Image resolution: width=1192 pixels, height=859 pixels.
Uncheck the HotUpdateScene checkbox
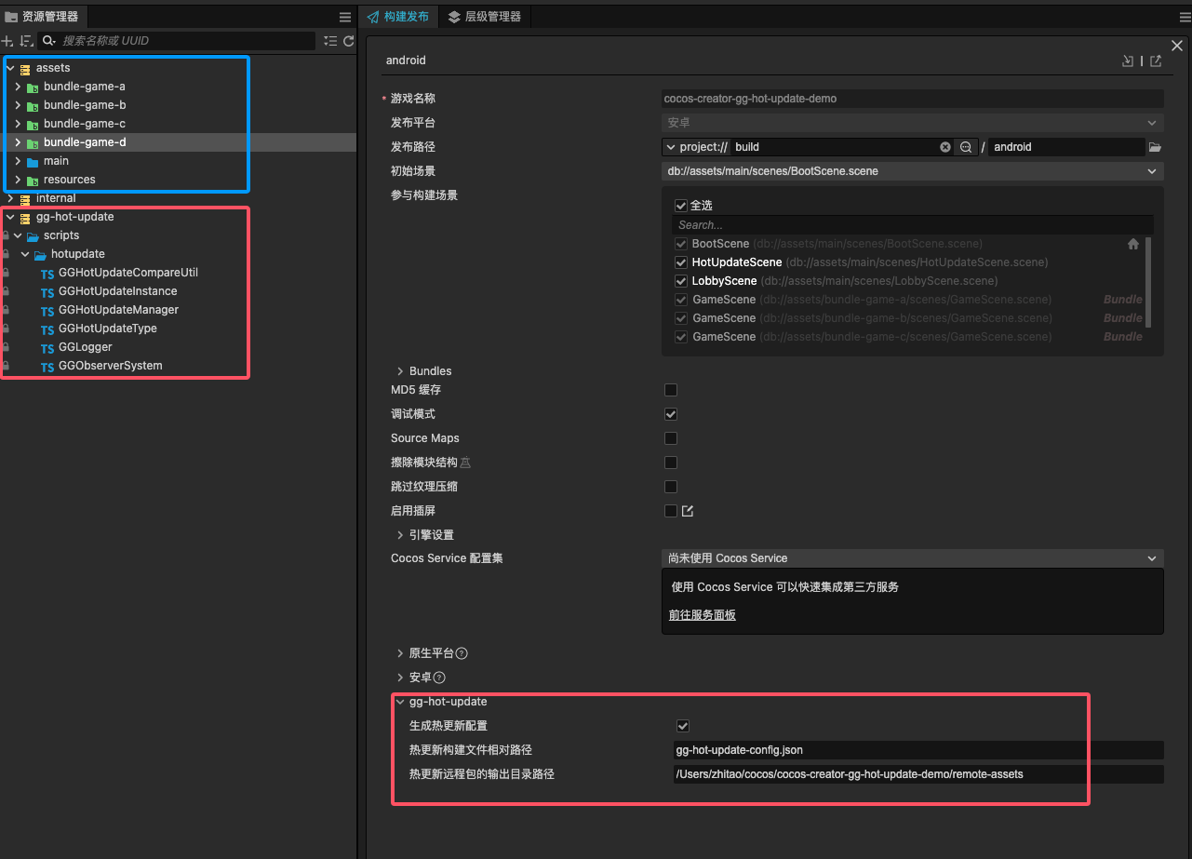point(681,262)
